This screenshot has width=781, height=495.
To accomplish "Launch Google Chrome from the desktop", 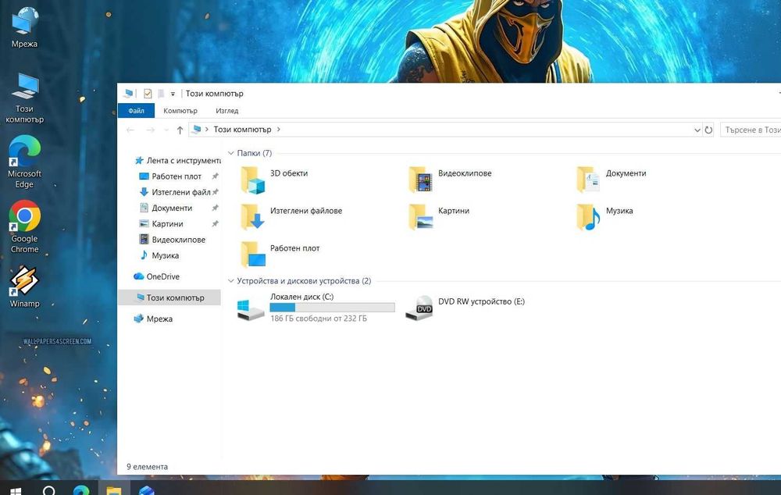I will 24,226.
